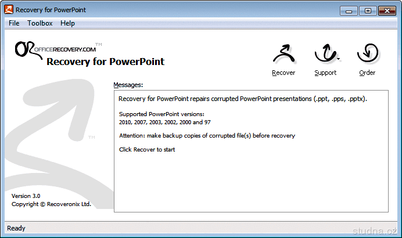Close the Recovery for PowerPoint window
Image resolution: width=402 pixels, height=238 pixels.
[386, 10]
